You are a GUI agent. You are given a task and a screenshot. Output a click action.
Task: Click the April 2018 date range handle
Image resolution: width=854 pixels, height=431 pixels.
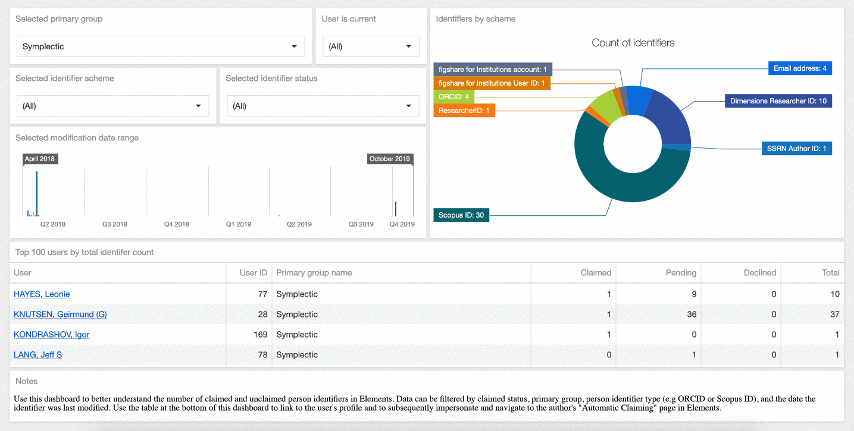click(x=40, y=159)
